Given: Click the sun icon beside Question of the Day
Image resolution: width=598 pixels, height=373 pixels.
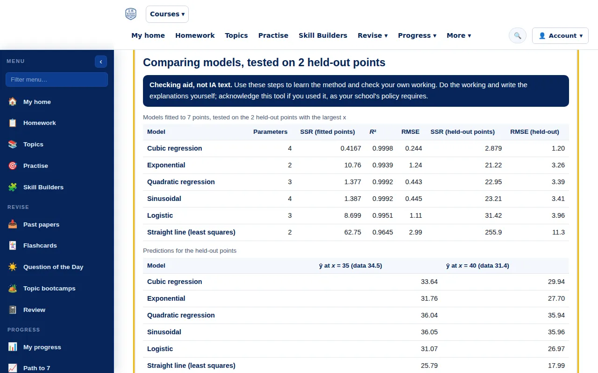Looking at the screenshot, I should pos(13,267).
